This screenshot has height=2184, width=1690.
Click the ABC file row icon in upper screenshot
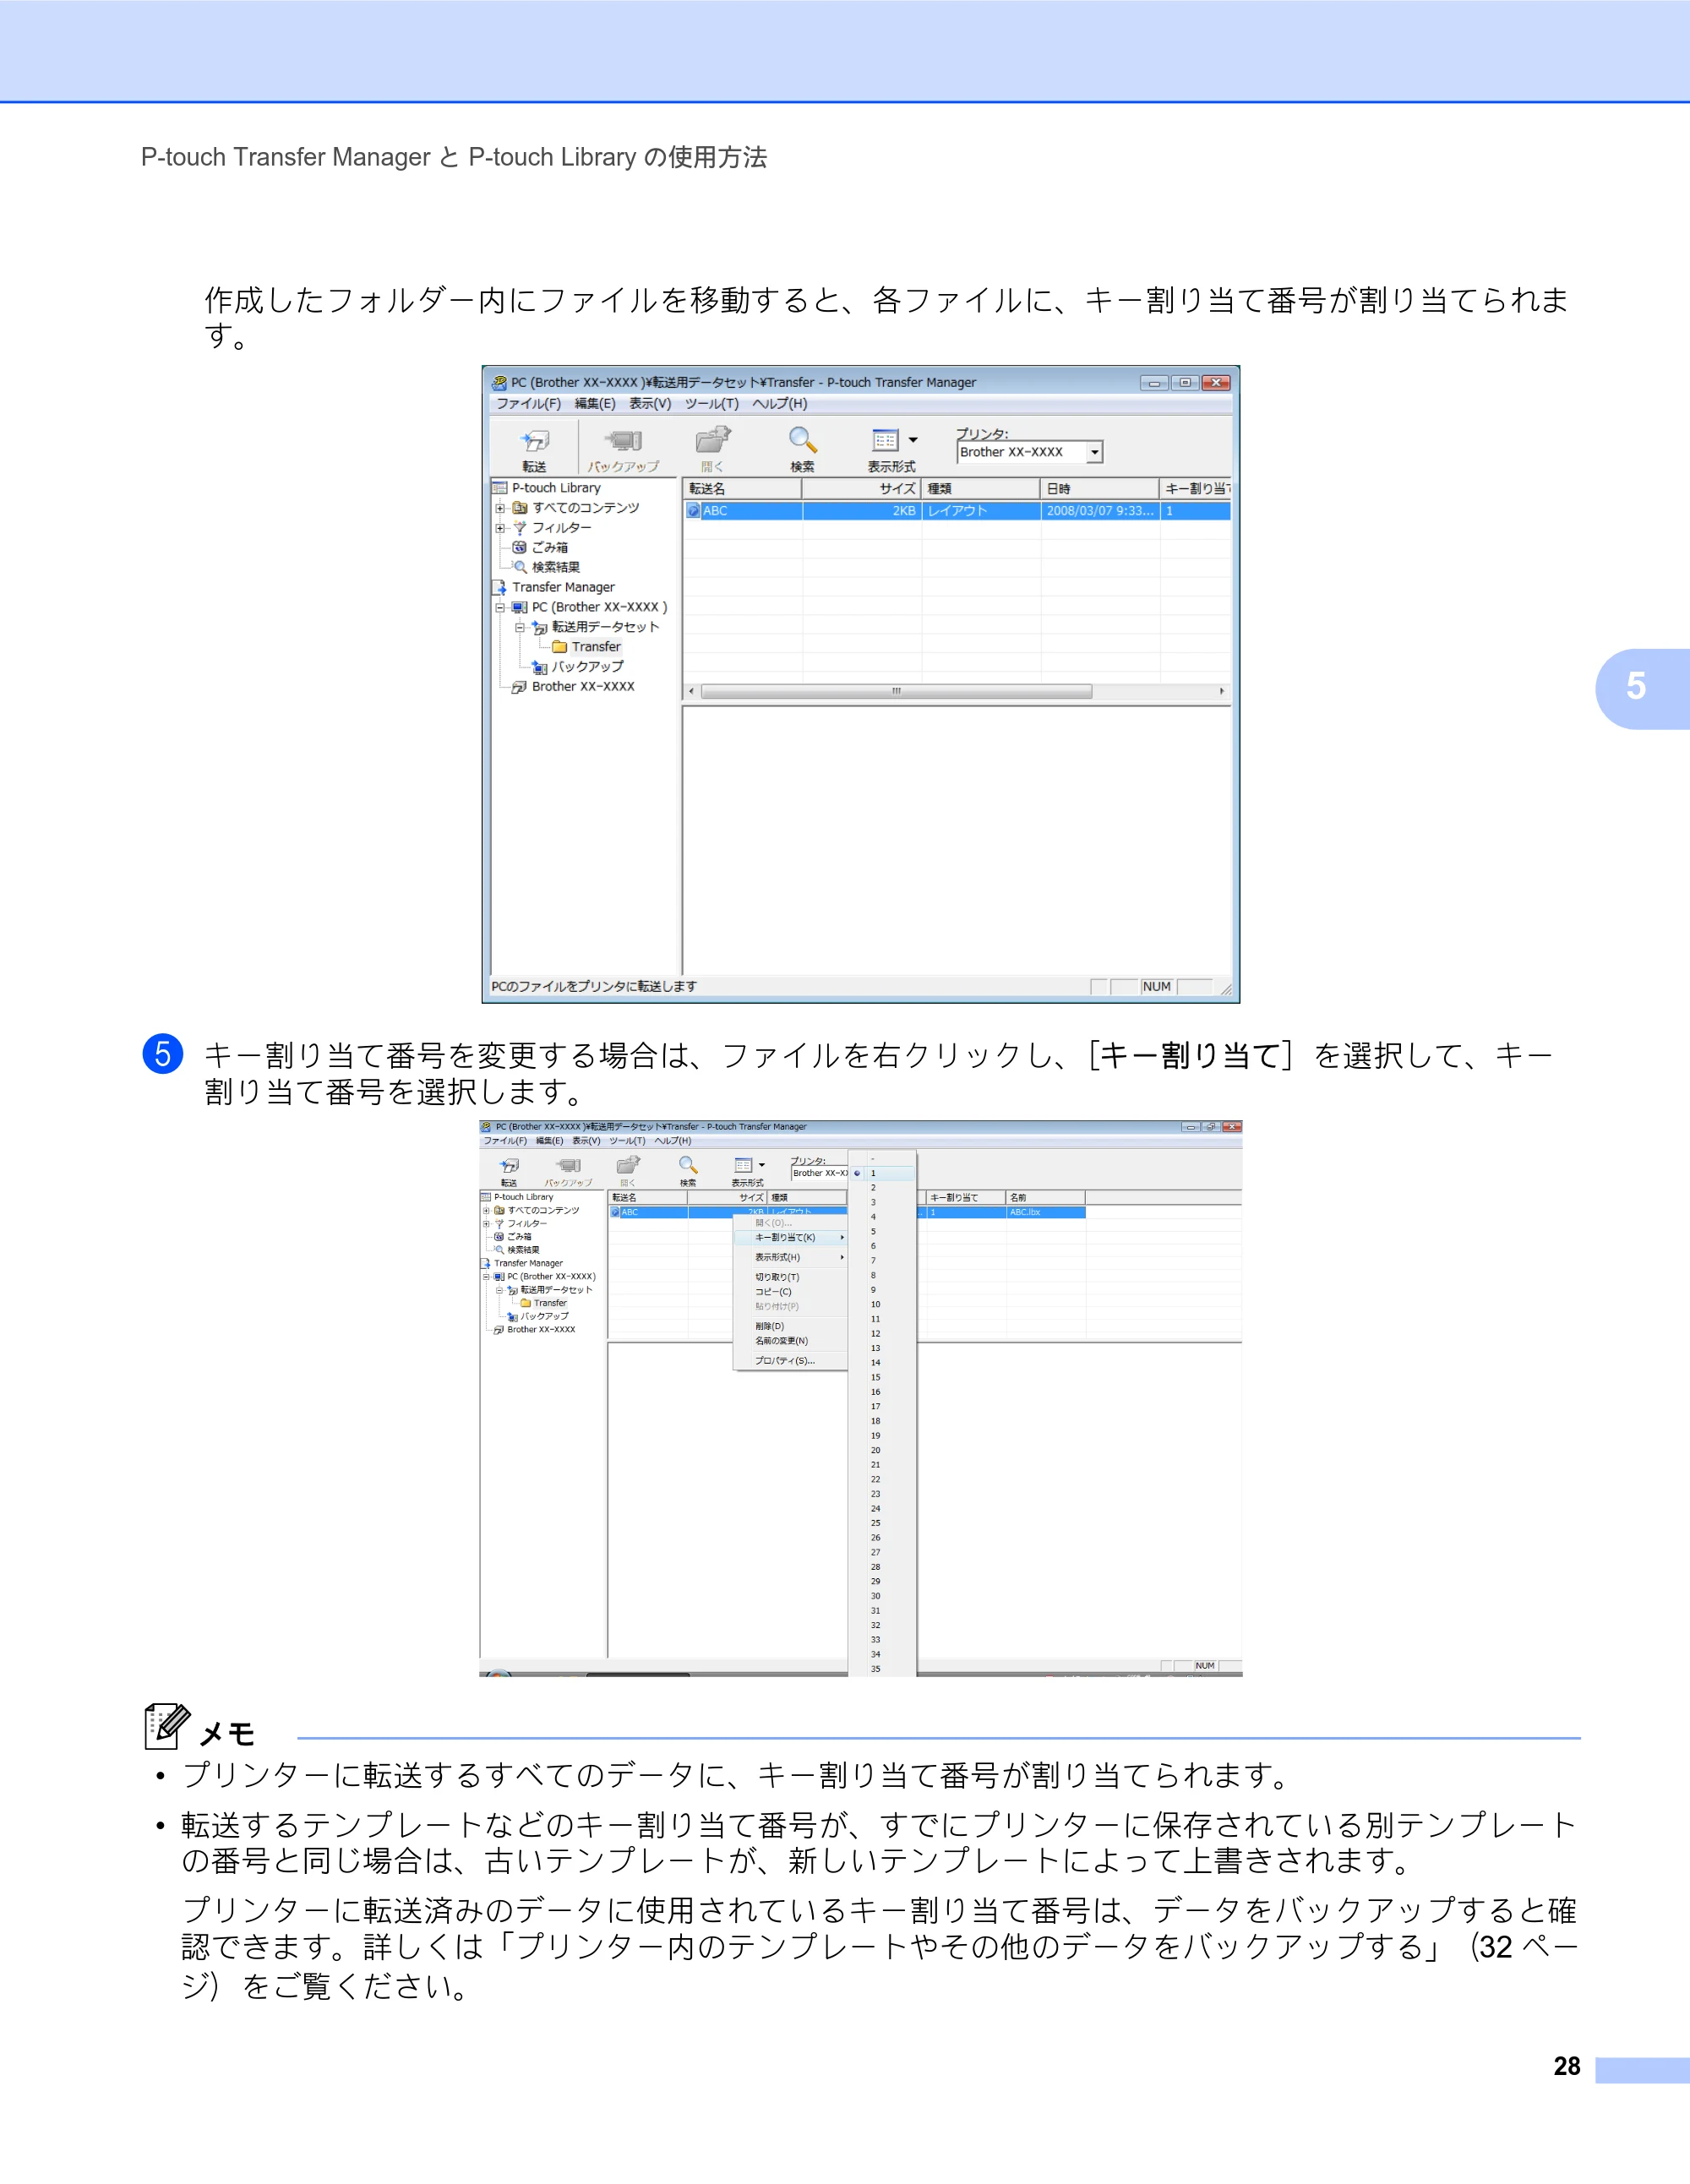694,511
